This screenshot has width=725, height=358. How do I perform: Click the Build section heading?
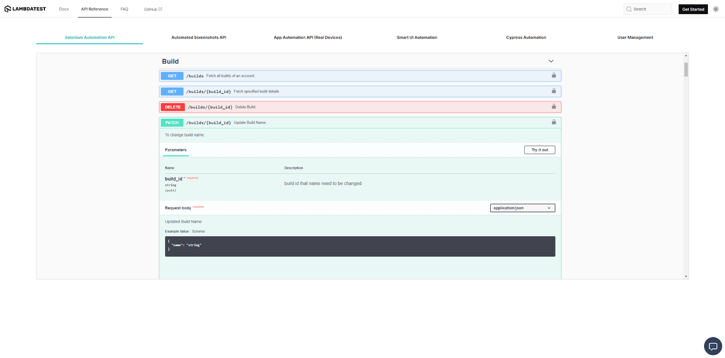click(170, 61)
